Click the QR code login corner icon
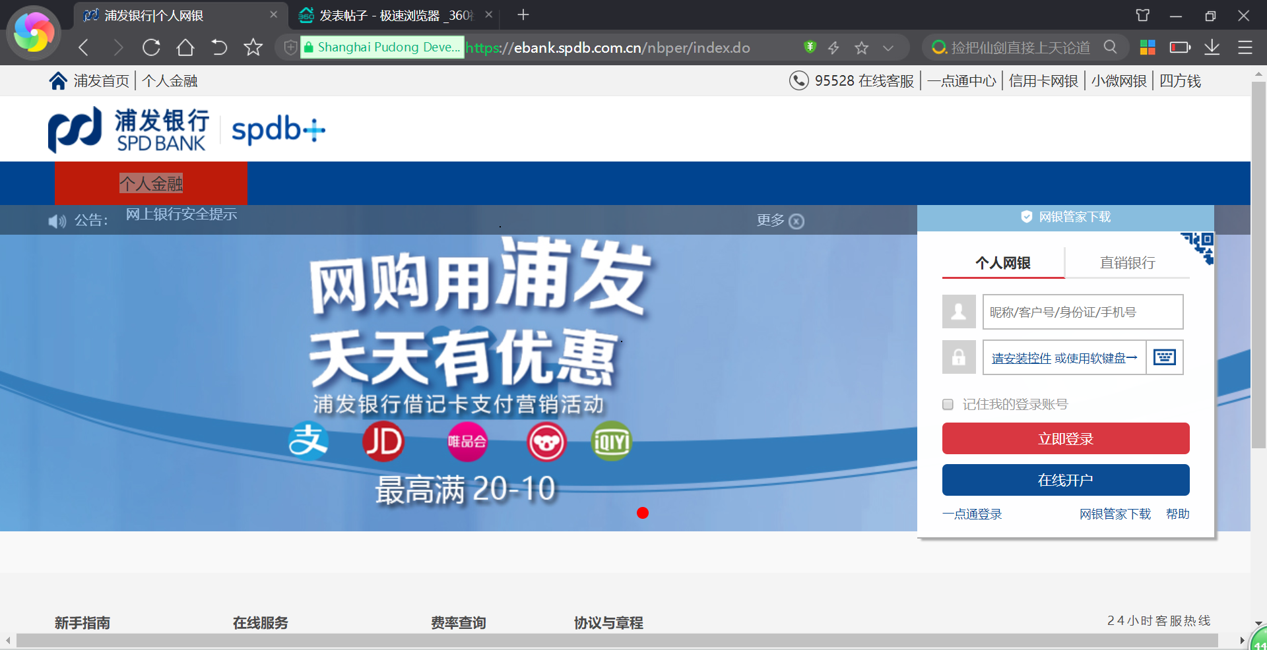The height and width of the screenshot is (650, 1267). (1198, 249)
